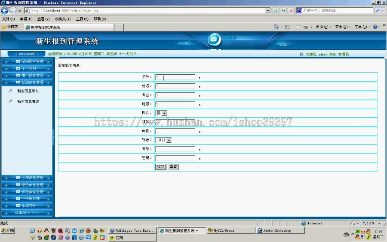Switch to Adobe Photoshop taskbar window

280,230
